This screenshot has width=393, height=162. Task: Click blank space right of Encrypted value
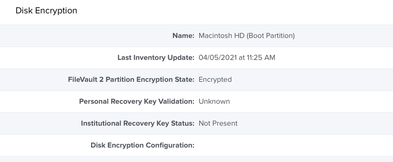[312, 79]
